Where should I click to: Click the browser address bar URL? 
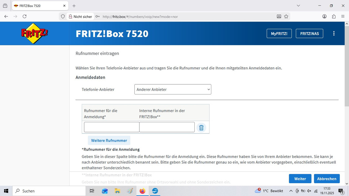(x=140, y=17)
